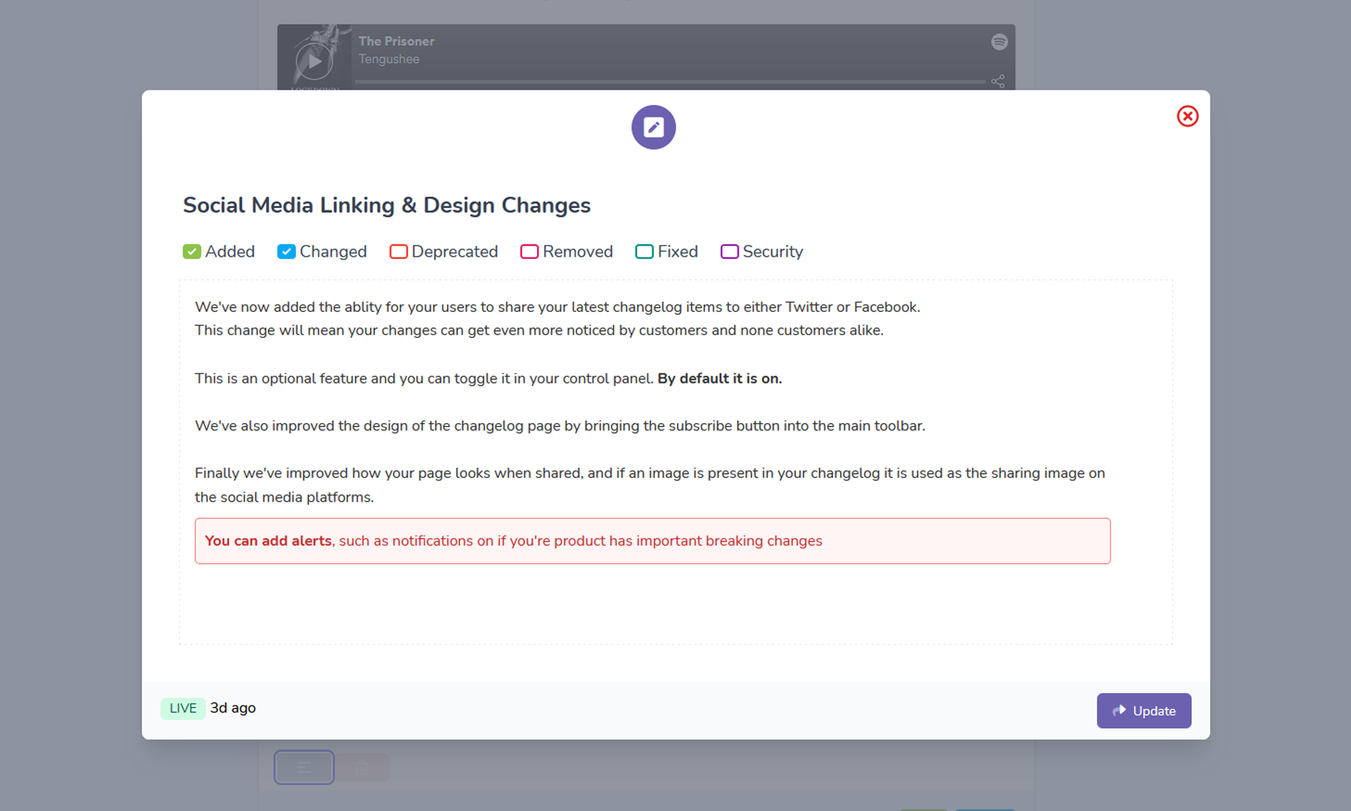
Task: Seek along the track progress bar
Action: [x=668, y=82]
